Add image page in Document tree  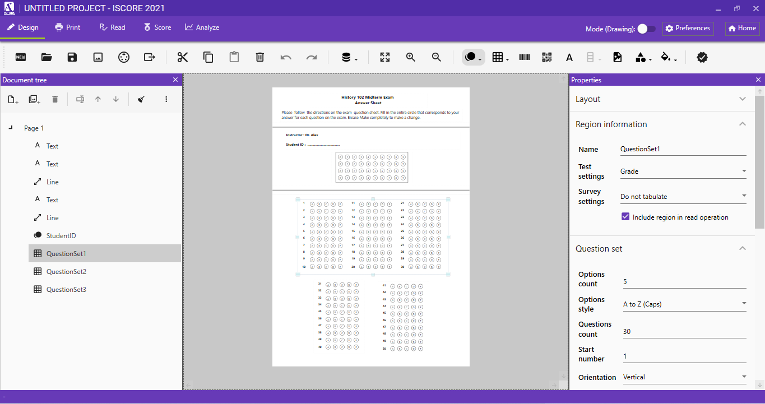click(x=34, y=99)
